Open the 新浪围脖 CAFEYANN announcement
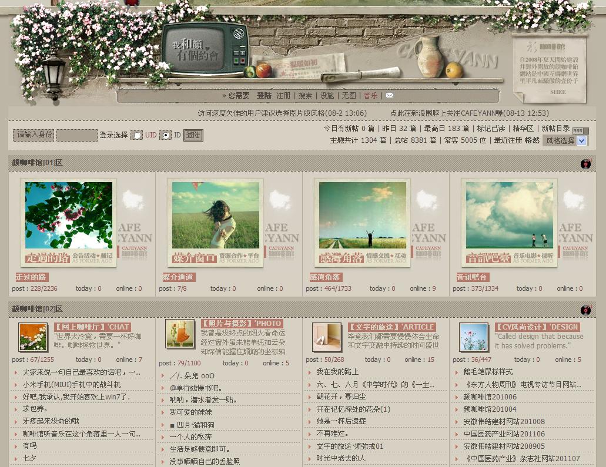Screen dimensions: 606x467 click(x=470, y=113)
